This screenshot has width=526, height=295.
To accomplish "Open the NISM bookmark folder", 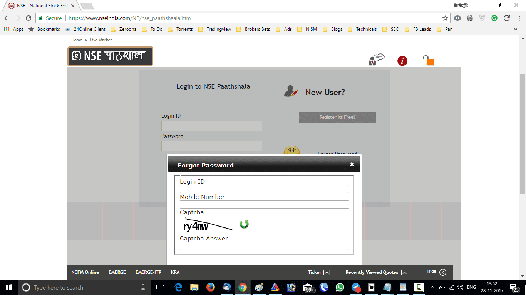I will (x=307, y=29).
